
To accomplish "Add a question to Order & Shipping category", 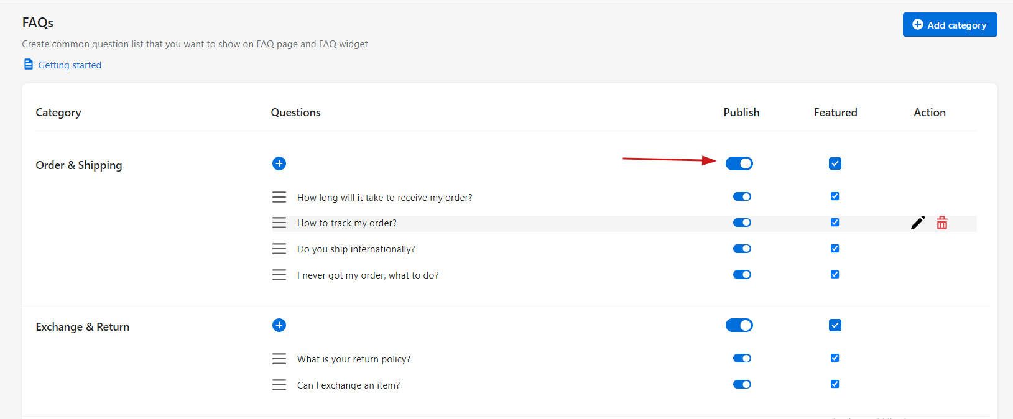I will click(279, 163).
